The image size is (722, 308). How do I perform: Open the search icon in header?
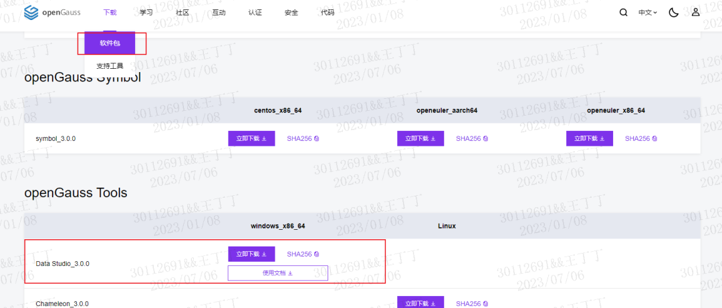[624, 13]
